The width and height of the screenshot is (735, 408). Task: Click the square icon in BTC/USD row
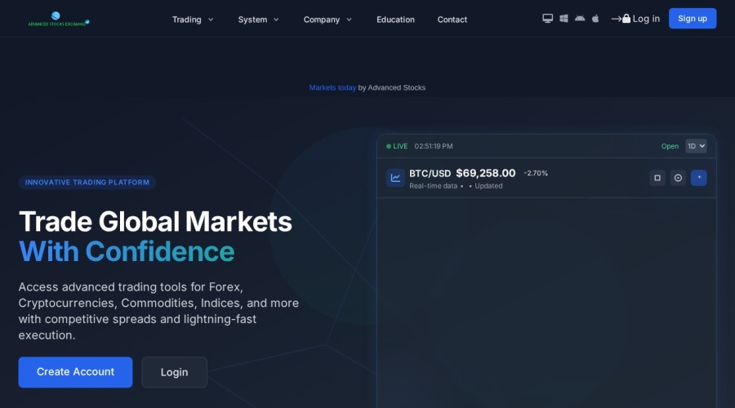pos(657,178)
